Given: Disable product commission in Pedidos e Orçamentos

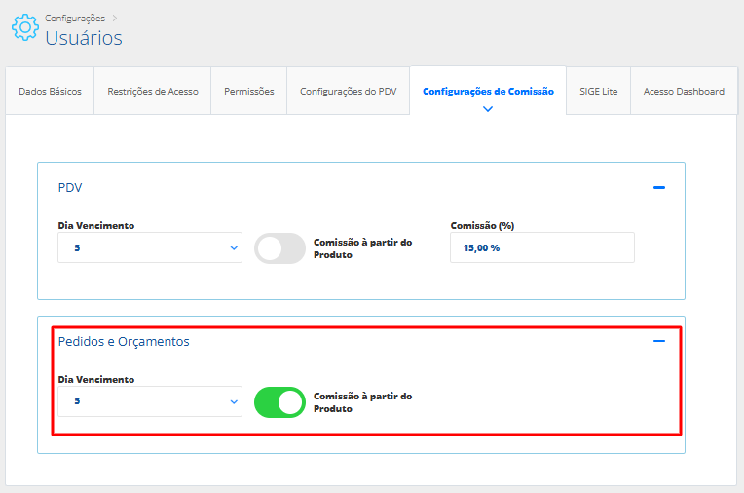Looking at the screenshot, I should [x=279, y=402].
